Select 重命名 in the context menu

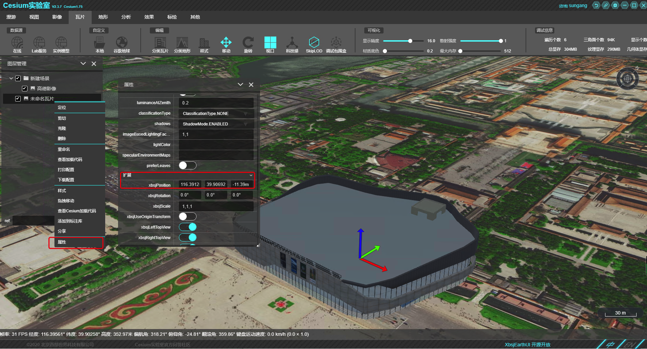64,149
